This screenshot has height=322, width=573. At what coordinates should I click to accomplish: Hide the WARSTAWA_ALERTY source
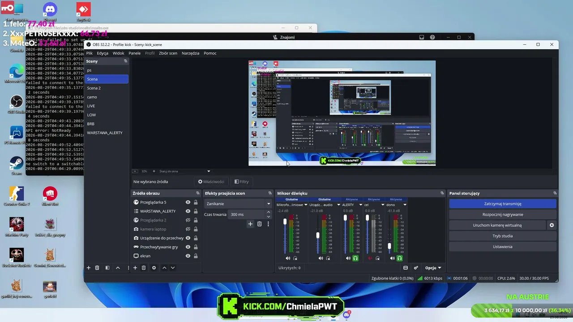[x=188, y=211]
